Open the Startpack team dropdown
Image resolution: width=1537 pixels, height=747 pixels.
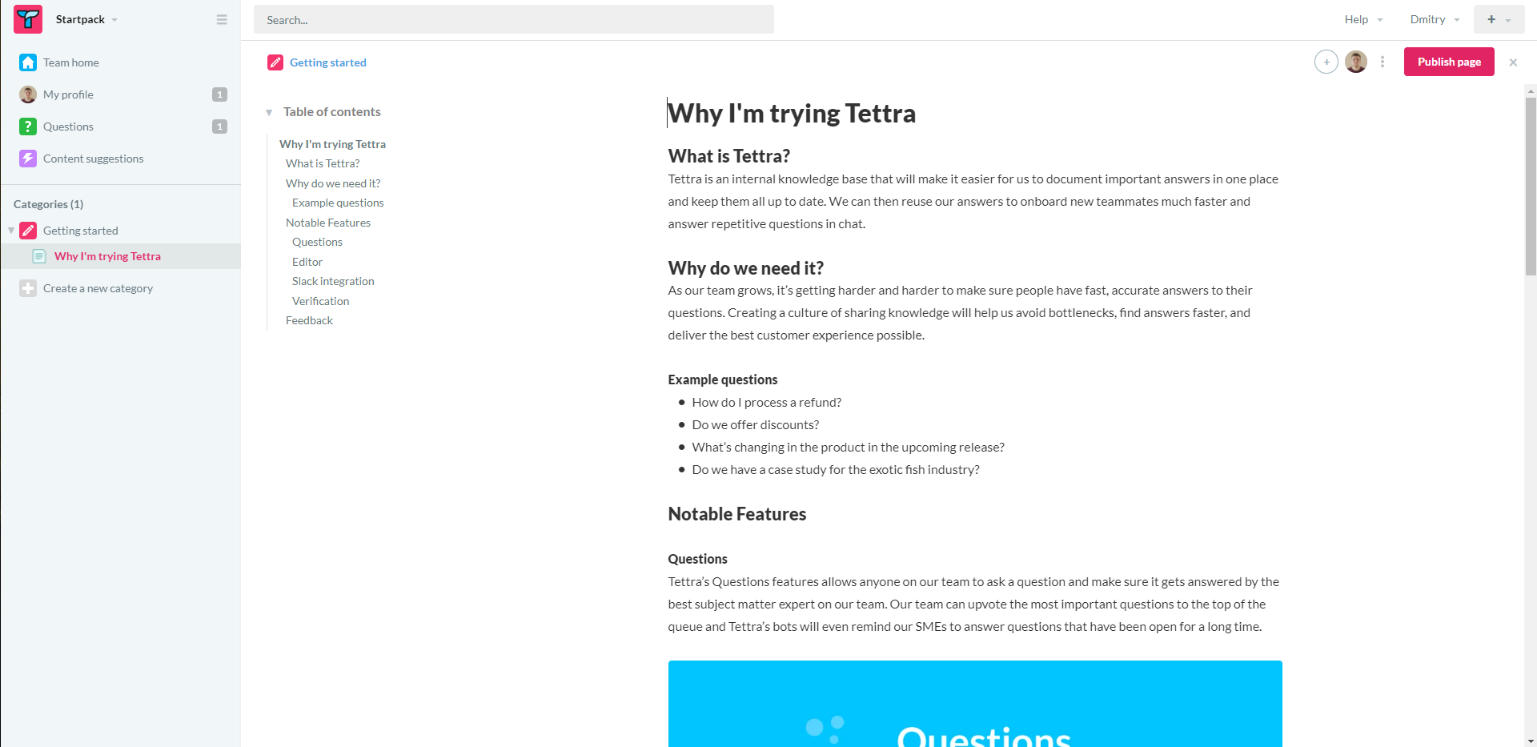tap(86, 19)
